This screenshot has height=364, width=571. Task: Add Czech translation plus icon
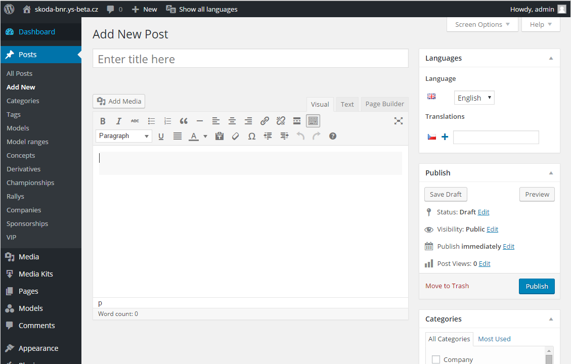point(445,137)
